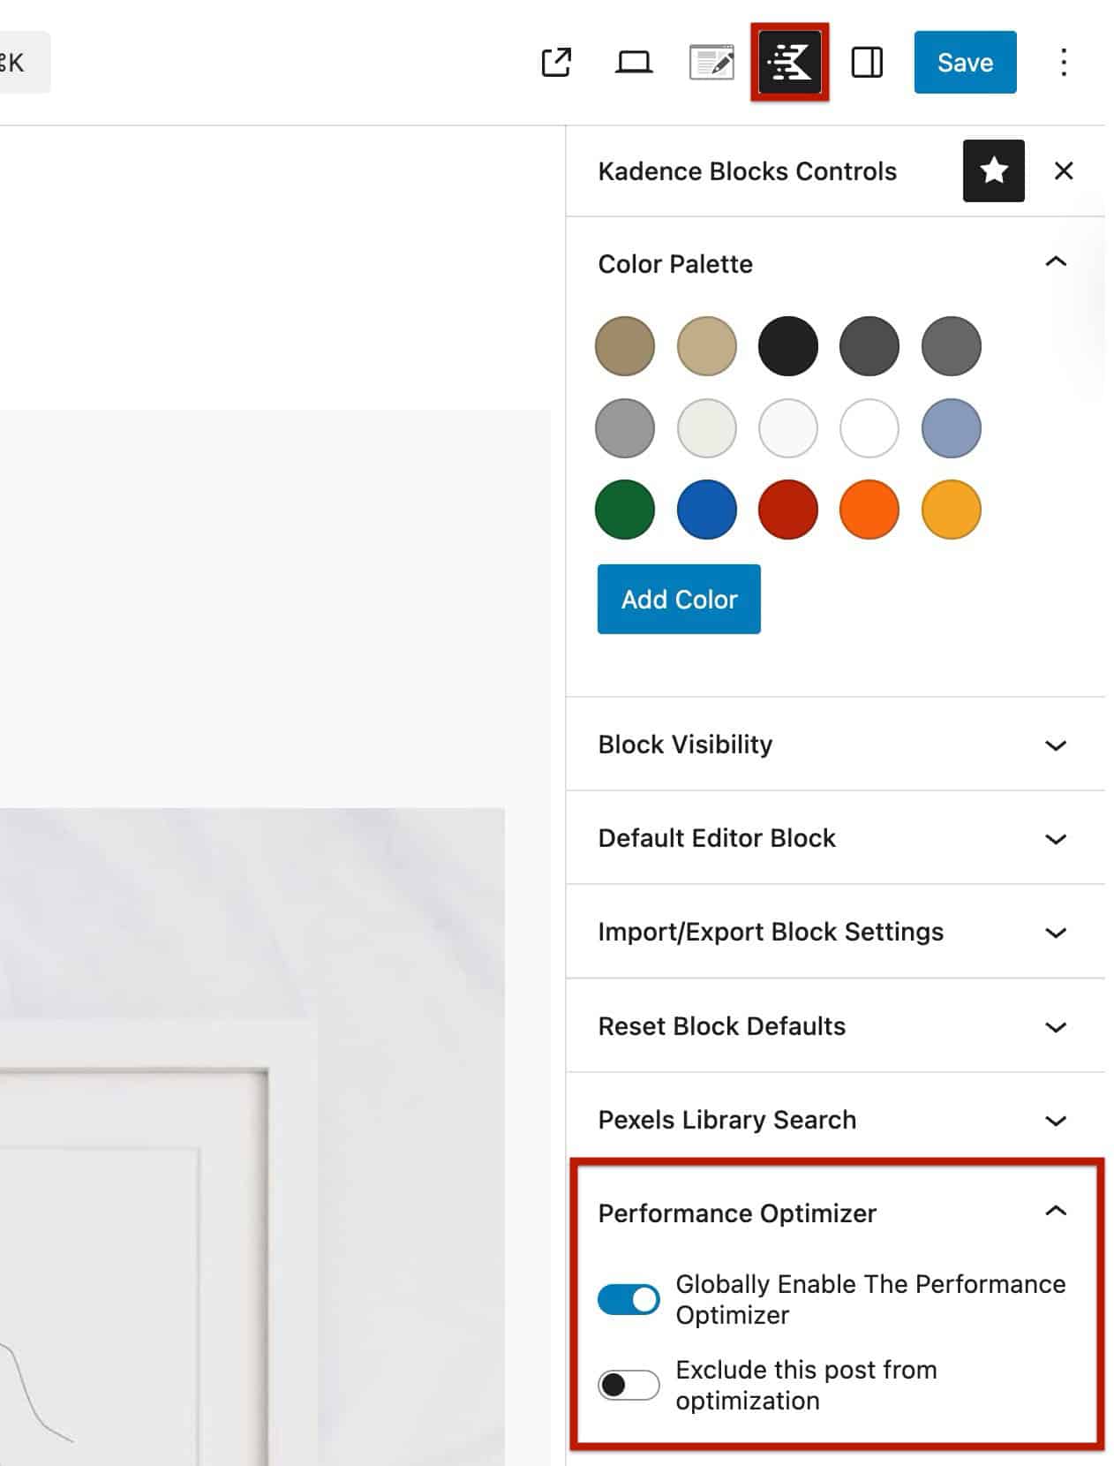
Task: Open the three-dot options menu
Action: click(1064, 62)
